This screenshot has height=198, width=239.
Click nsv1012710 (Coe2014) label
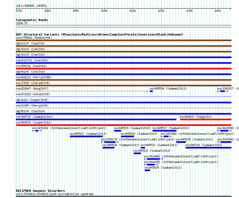[32, 60]
